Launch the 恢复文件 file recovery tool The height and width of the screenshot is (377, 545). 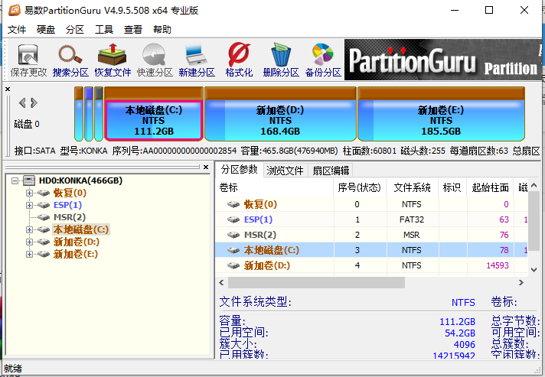113,60
